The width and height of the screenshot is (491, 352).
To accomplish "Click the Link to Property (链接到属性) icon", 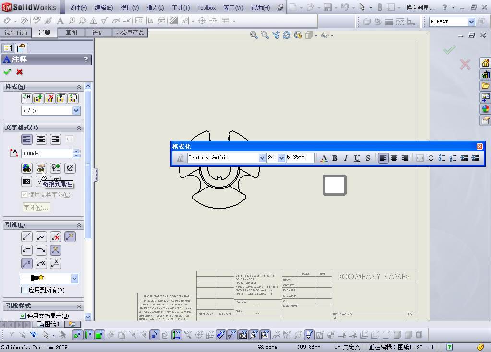I will click(x=41, y=168).
